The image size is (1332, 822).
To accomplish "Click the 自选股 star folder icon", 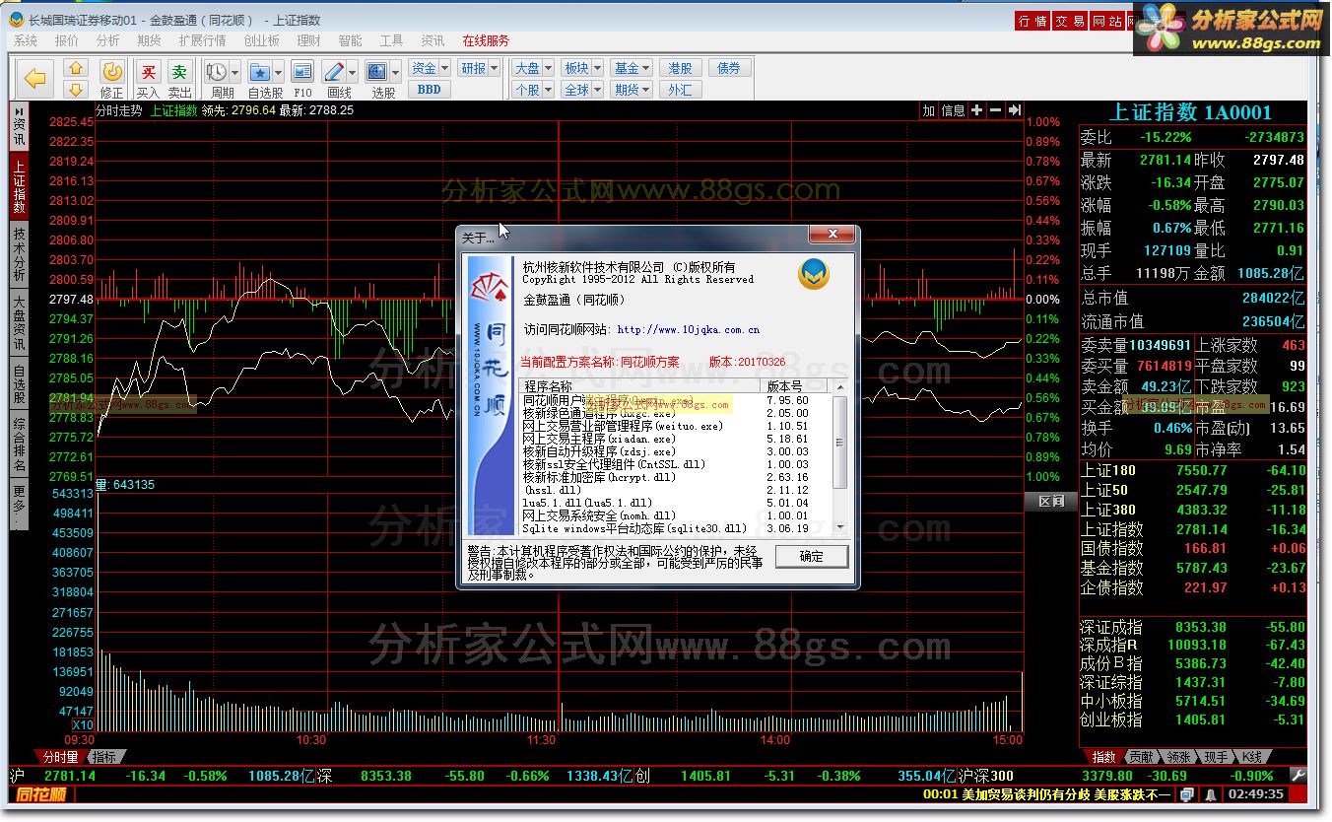I will coord(260,72).
